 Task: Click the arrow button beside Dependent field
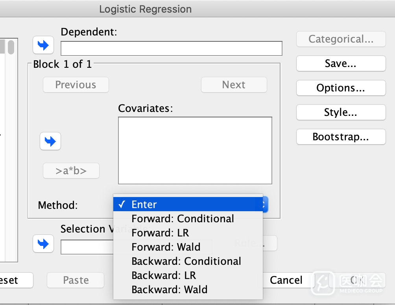coord(43,45)
